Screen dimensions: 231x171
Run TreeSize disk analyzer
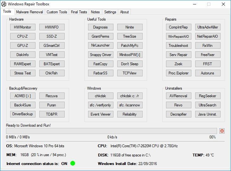(130, 36)
